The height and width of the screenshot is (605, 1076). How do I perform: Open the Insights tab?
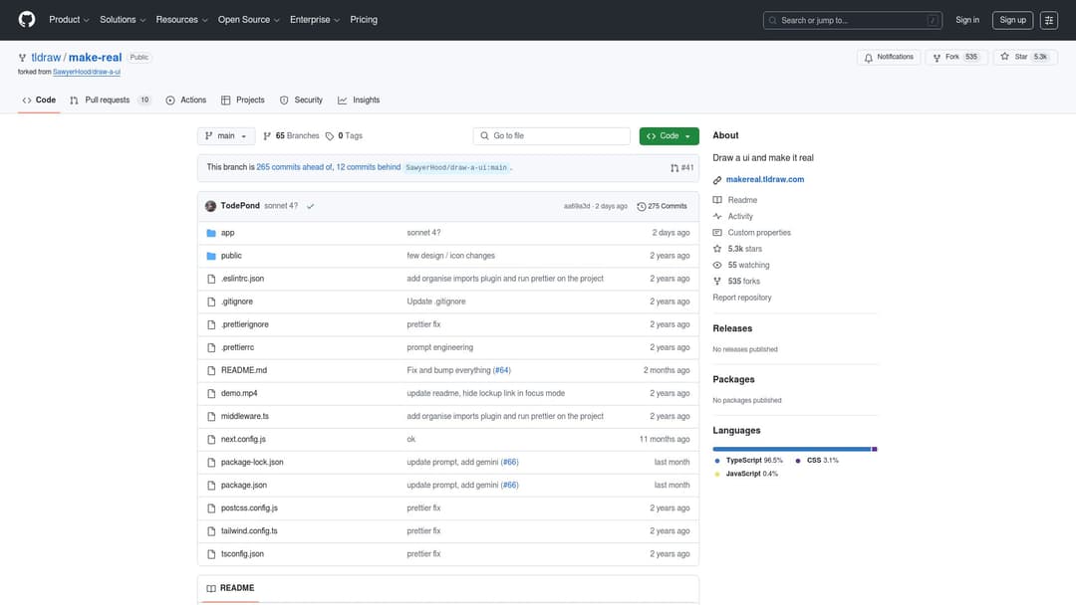tap(359, 101)
